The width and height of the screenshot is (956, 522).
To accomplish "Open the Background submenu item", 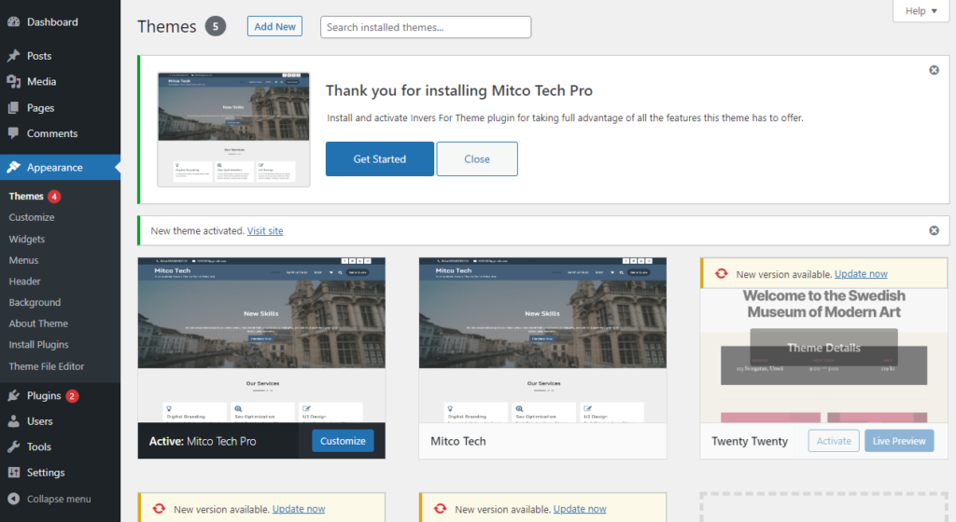I will (x=35, y=302).
